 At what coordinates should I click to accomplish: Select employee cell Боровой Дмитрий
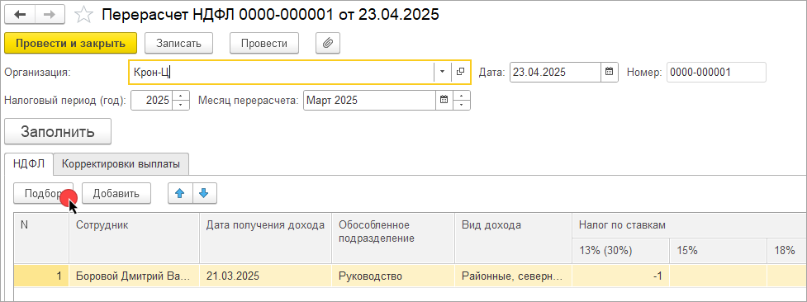tap(134, 276)
